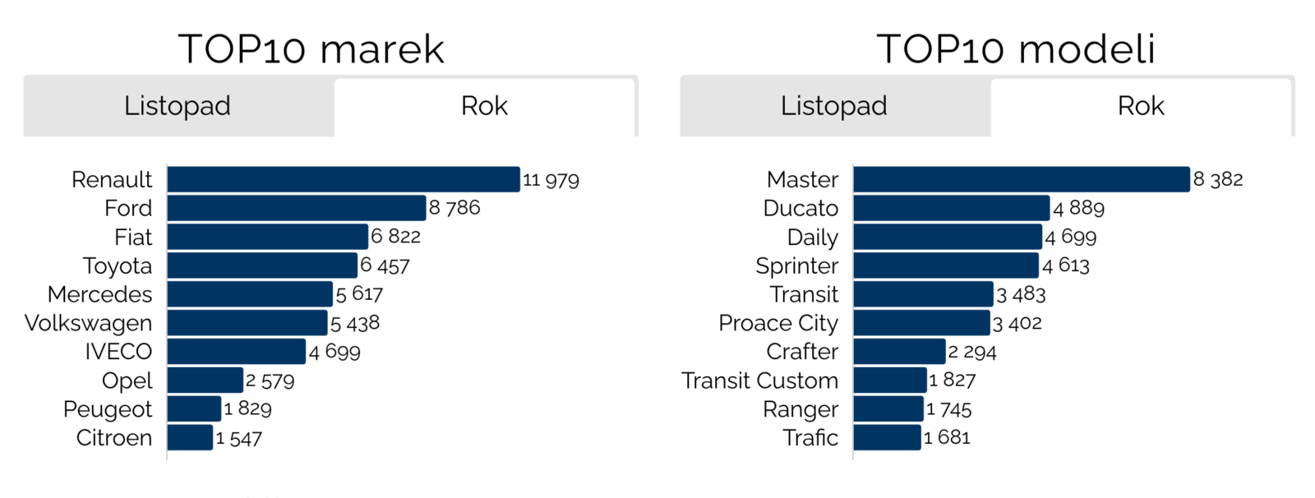The width and height of the screenshot is (1315, 498).
Task: Click the Proace City bar
Action: [x=922, y=323]
